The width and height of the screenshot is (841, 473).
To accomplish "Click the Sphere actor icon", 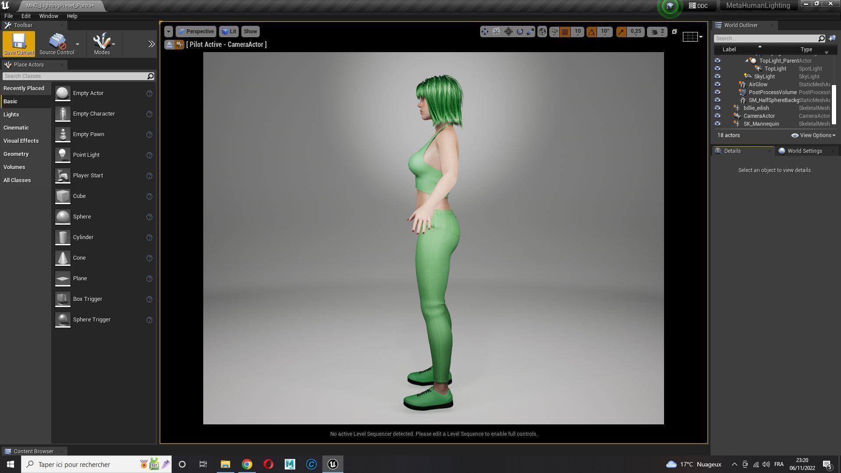I will coord(63,217).
